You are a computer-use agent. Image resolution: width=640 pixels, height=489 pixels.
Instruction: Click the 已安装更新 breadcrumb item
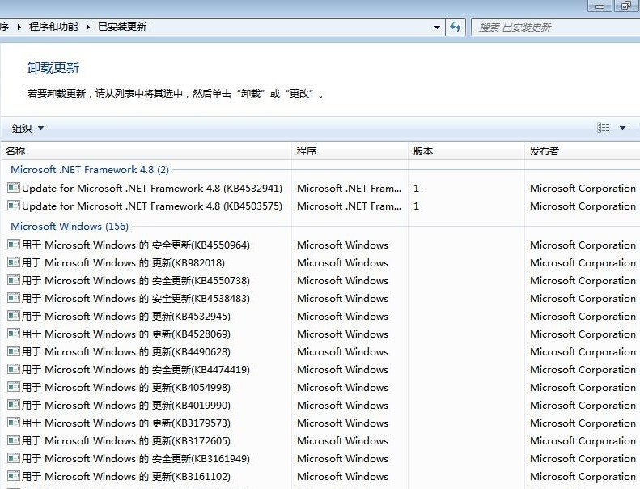(122, 27)
